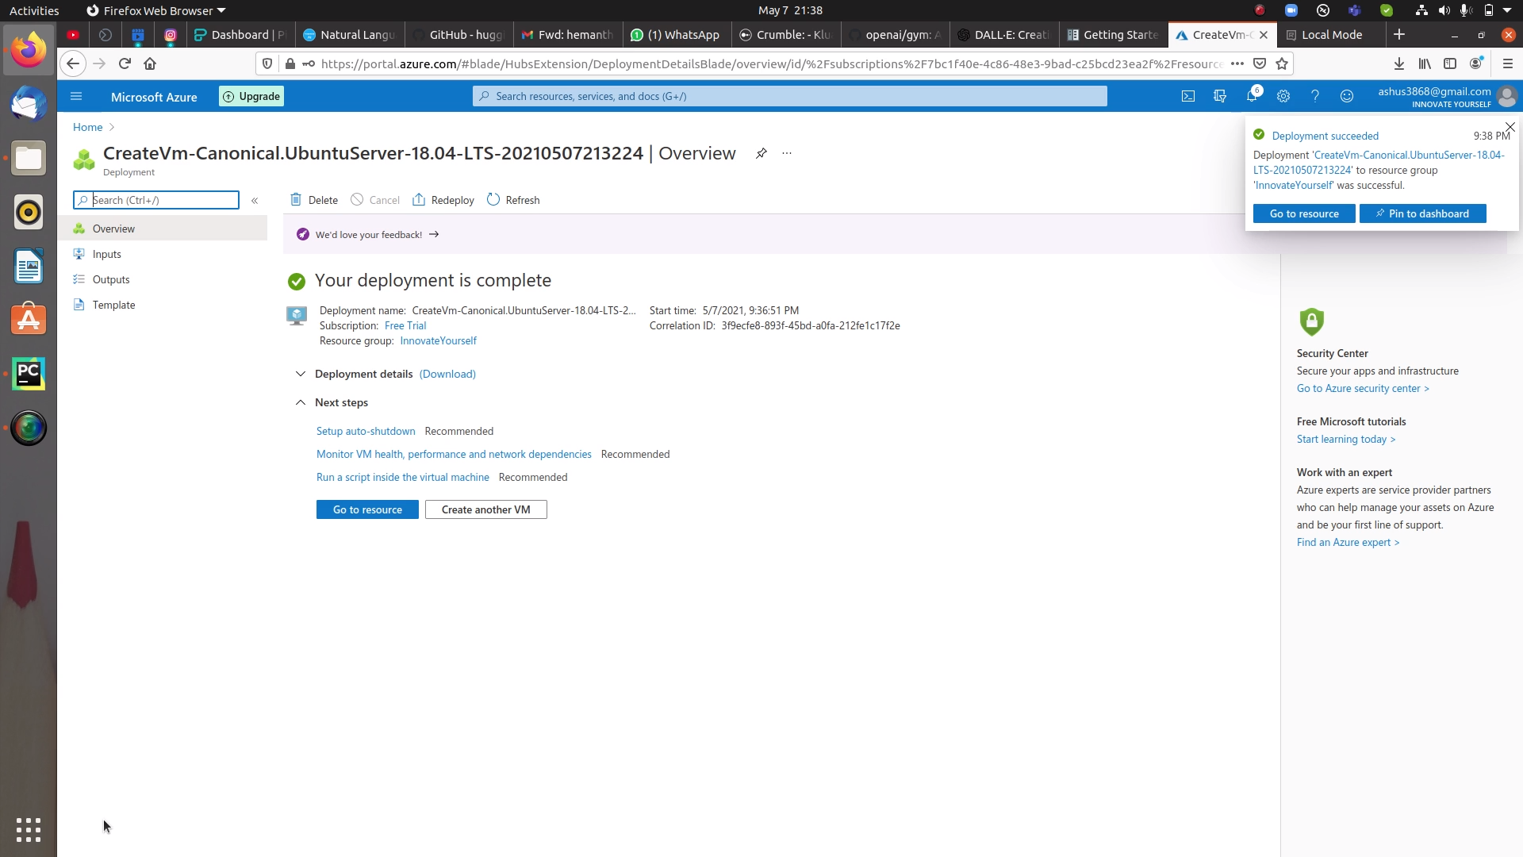Open the Activities menu

tap(34, 10)
